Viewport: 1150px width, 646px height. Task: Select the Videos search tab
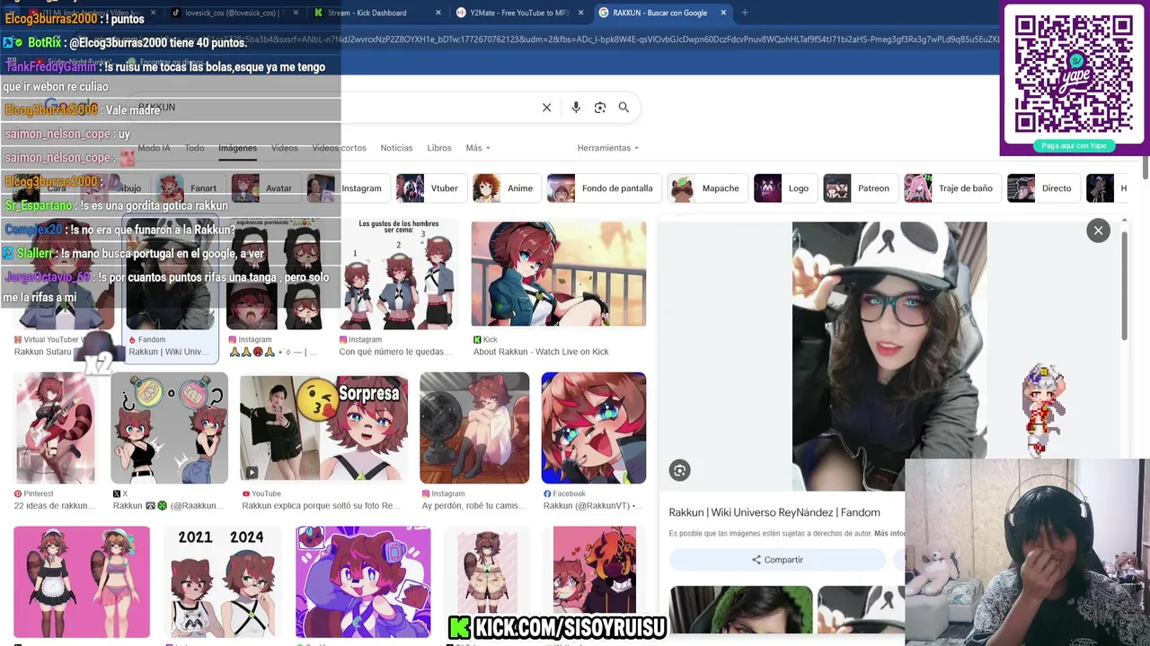pyautogui.click(x=284, y=148)
